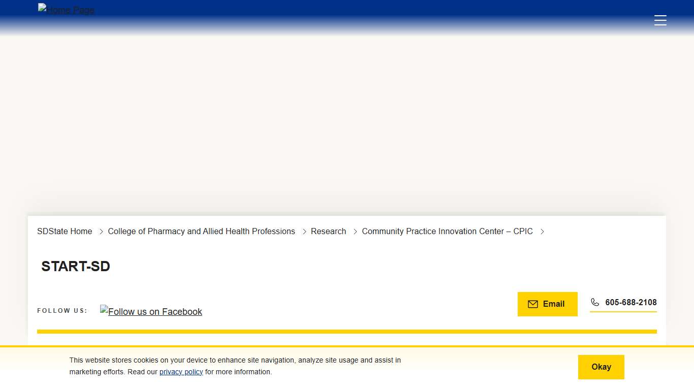Click chevron after College of Pharmacy breadcrumb
This screenshot has width=694, height=390.
304,232
